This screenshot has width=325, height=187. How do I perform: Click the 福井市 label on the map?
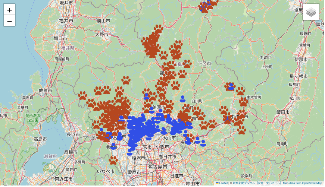click(x=66, y=21)
